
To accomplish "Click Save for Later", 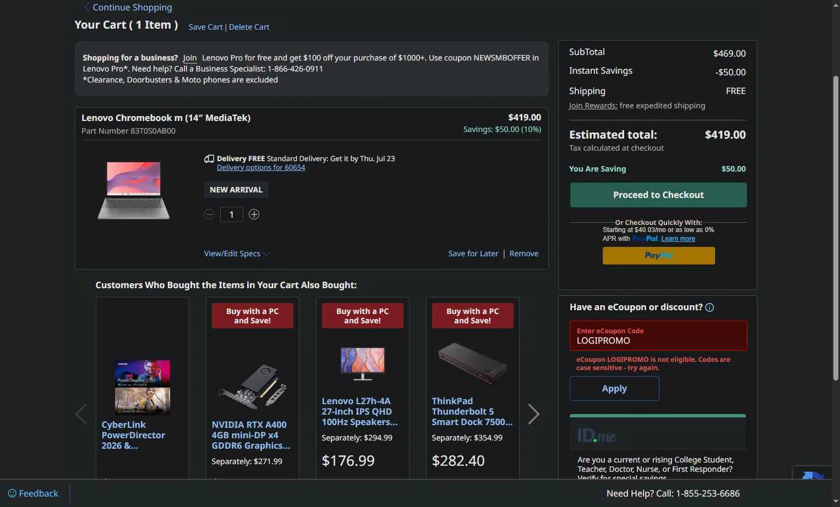I will pos(473,253).
